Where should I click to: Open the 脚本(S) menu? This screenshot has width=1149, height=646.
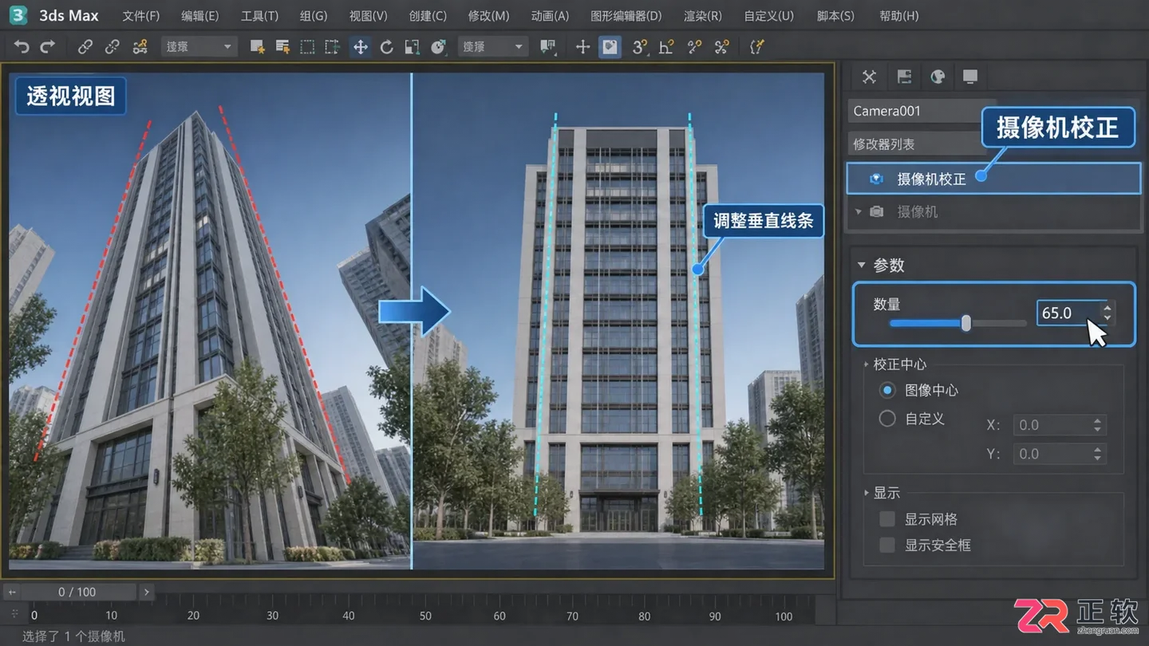[x=835, y=16]
